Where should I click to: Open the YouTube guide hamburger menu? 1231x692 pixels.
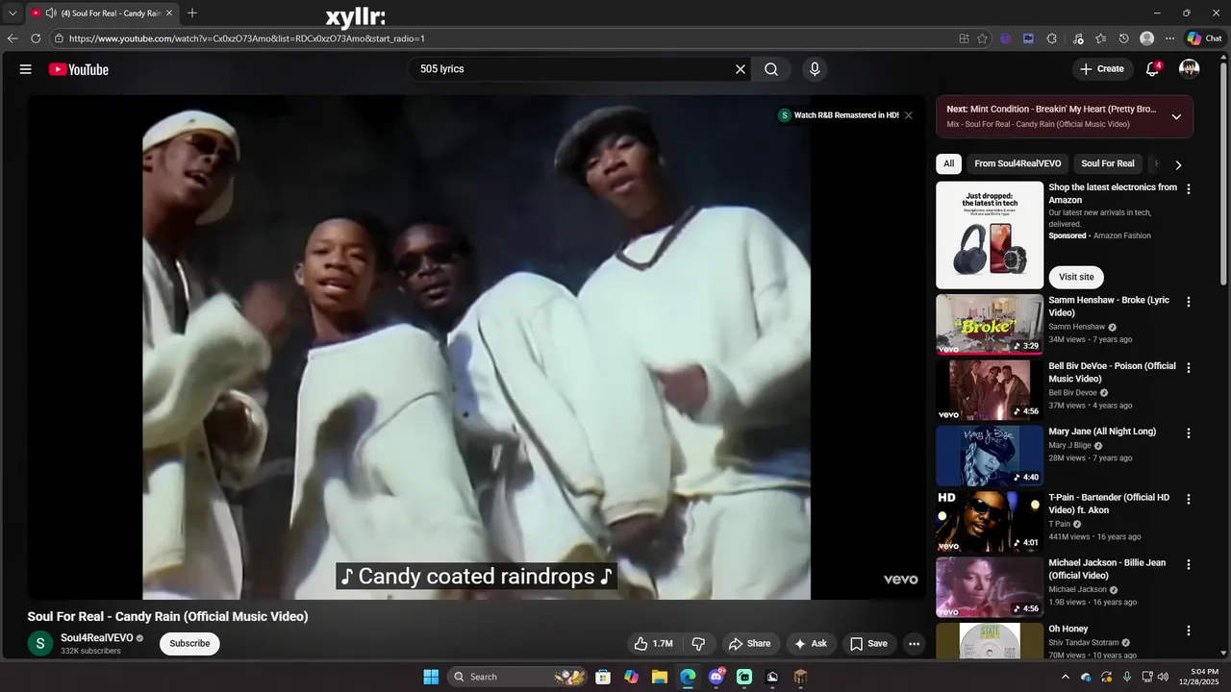point(26,69)
